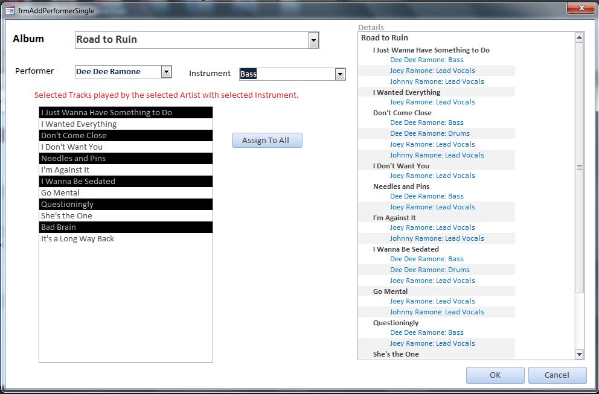Screen dimensions: 599x394
Task: Click Go Mental heading in Details
Action: 391,291
